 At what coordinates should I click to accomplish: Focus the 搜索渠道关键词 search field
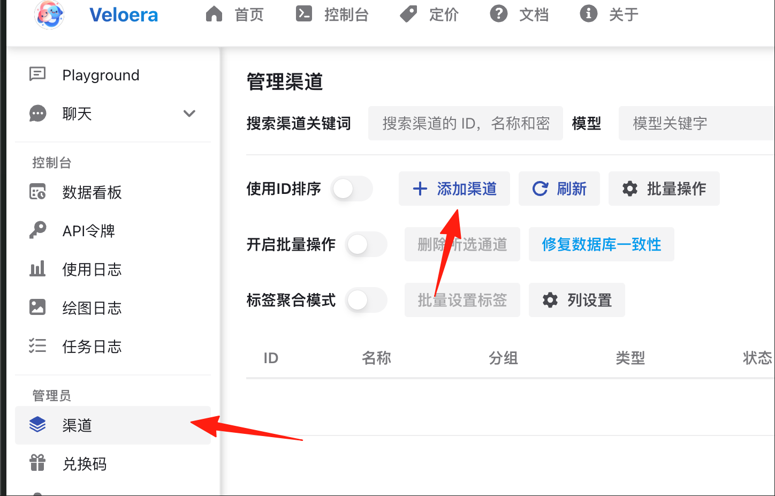coord(466,123)
